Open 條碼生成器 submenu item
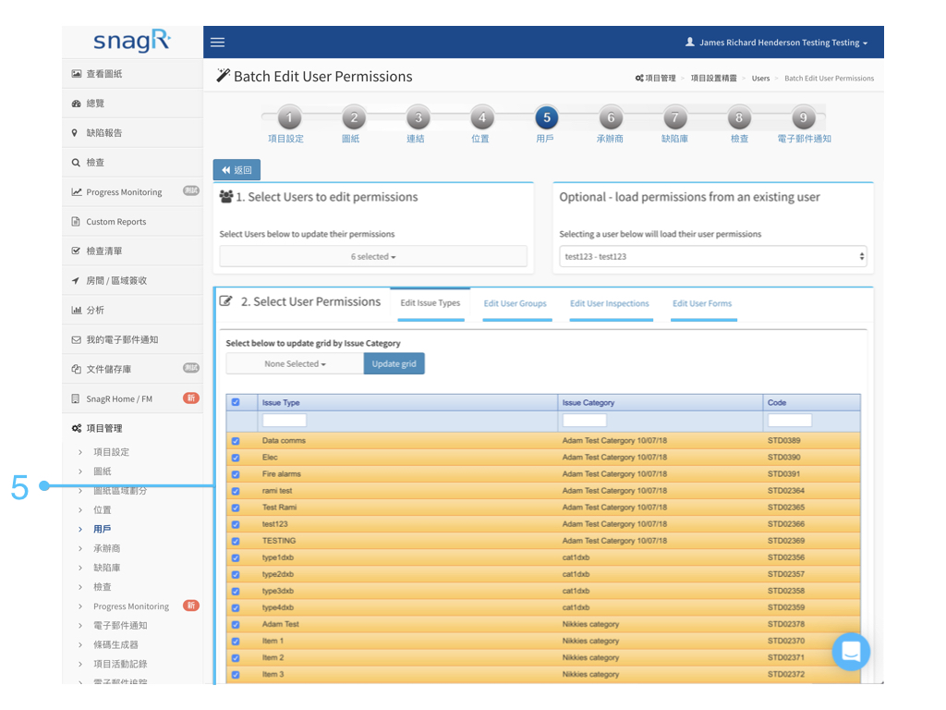 (115, 644)
